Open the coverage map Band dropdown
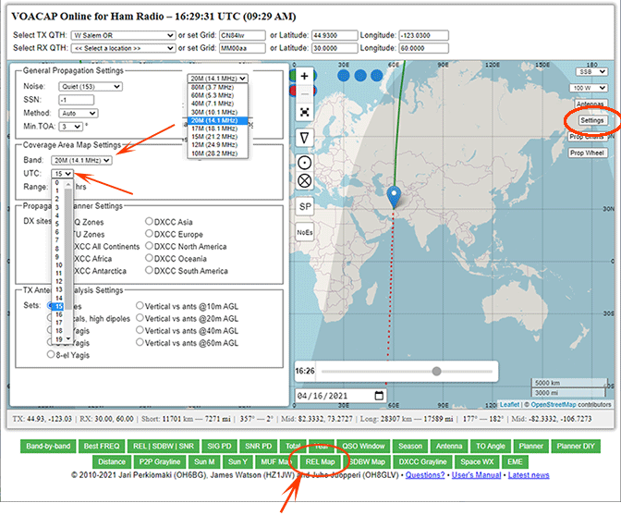The width and height of the screenshot is (621, 515). (81, 161)
